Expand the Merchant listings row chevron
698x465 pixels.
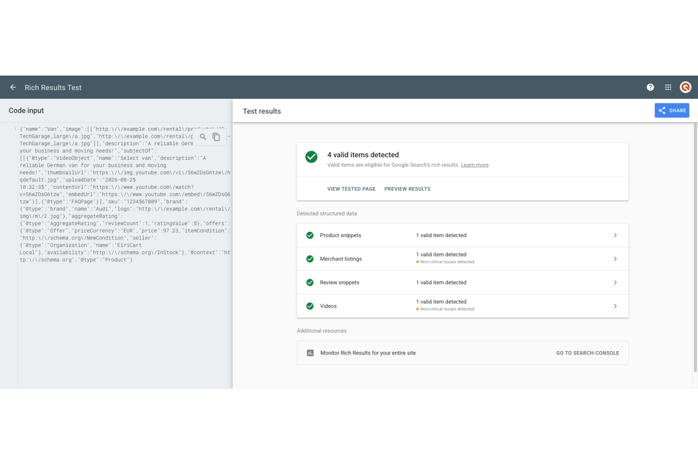click(615, 259)
